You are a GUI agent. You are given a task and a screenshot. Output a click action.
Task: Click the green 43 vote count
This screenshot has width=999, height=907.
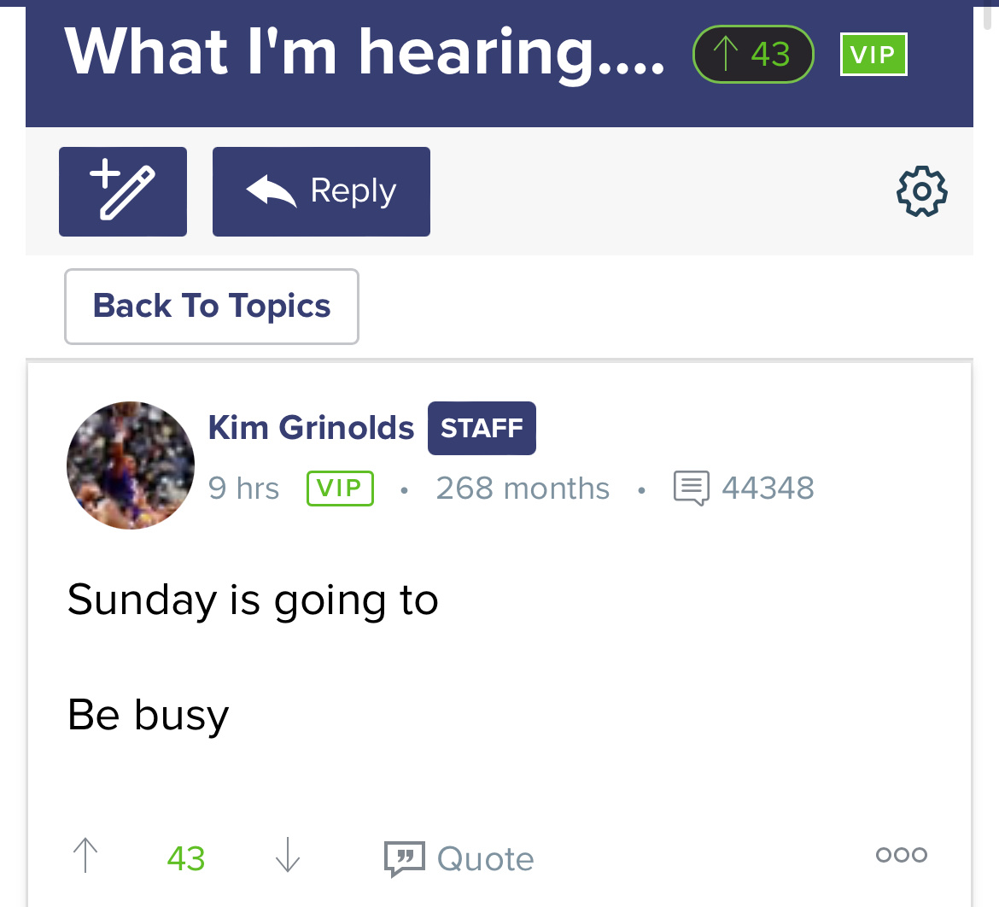(x=186, y=858)
